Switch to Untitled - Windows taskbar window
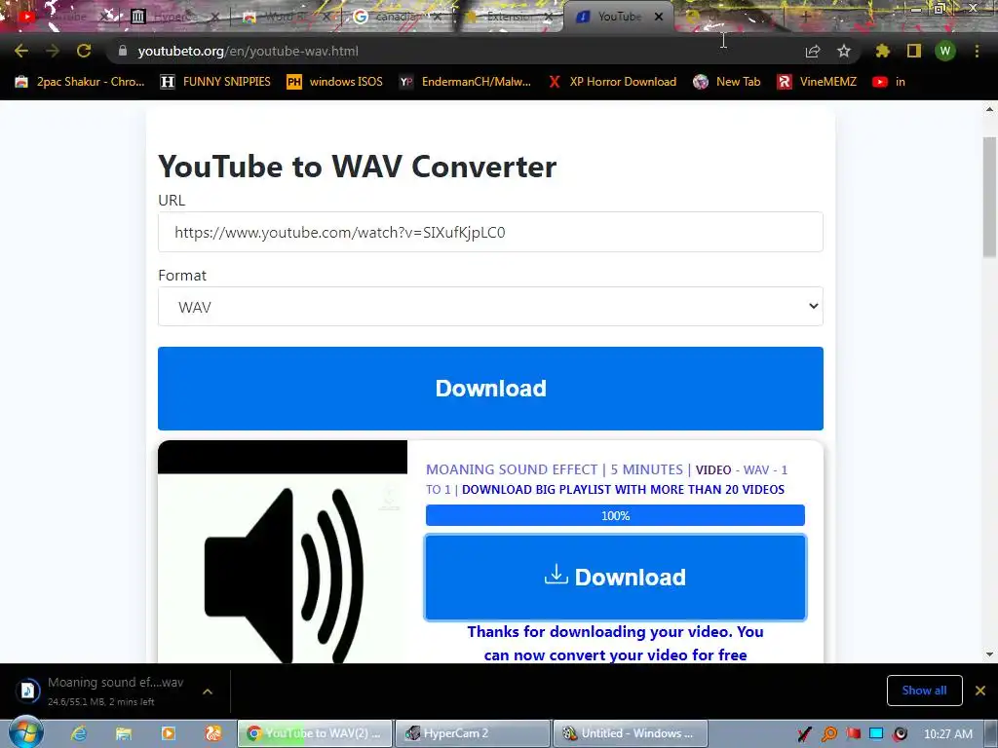The height and width of the screenshot is (748, 998). tap(631, 733)
